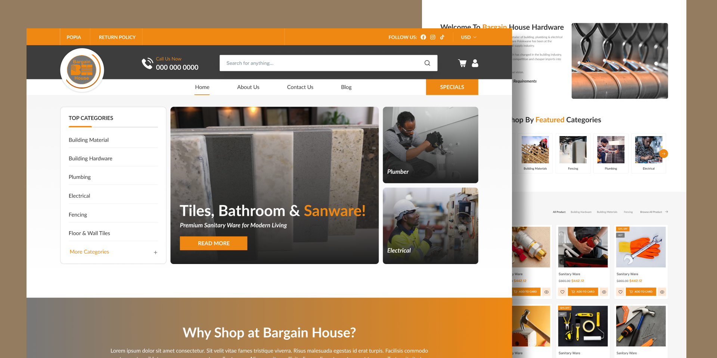Open the Contact Us menu item
The width and height of the screenshot is (717, 358).
(300, 87)
